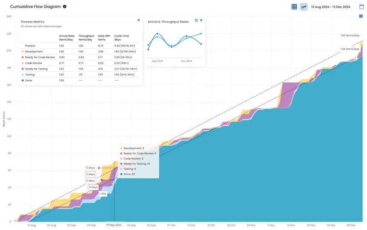Click the dark blue Done diamond in table
367x230 pixels.
pyautogui.click(x=23, y=80)
